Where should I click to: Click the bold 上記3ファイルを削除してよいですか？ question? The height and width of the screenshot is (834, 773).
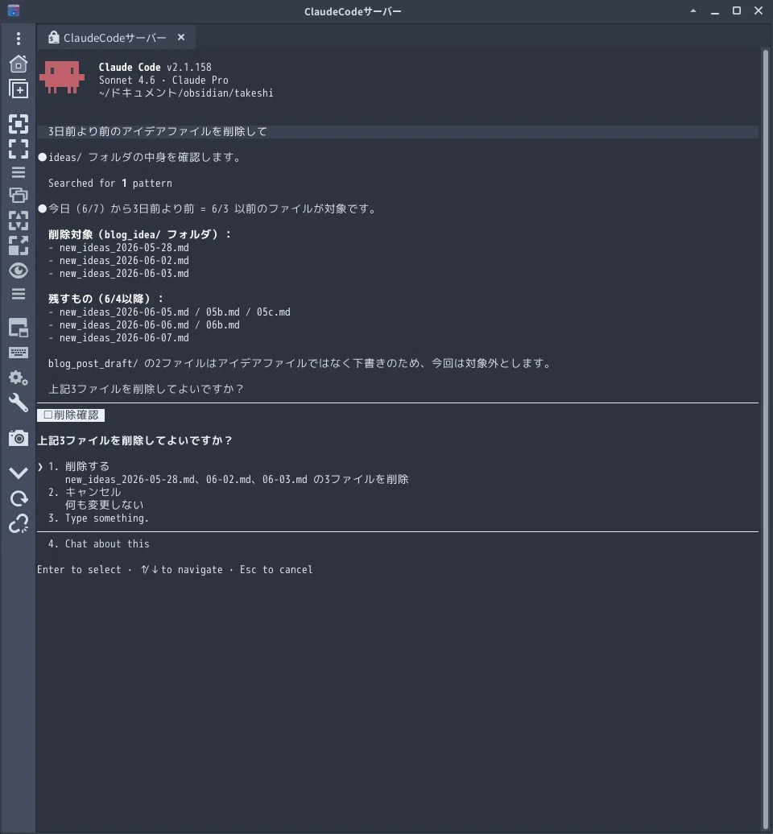coord(134,440)
